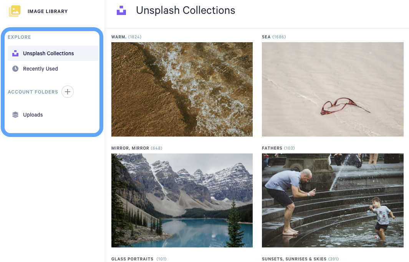
Task: Click the SEA (1686) collection label
Action: [x=274, y=37]
